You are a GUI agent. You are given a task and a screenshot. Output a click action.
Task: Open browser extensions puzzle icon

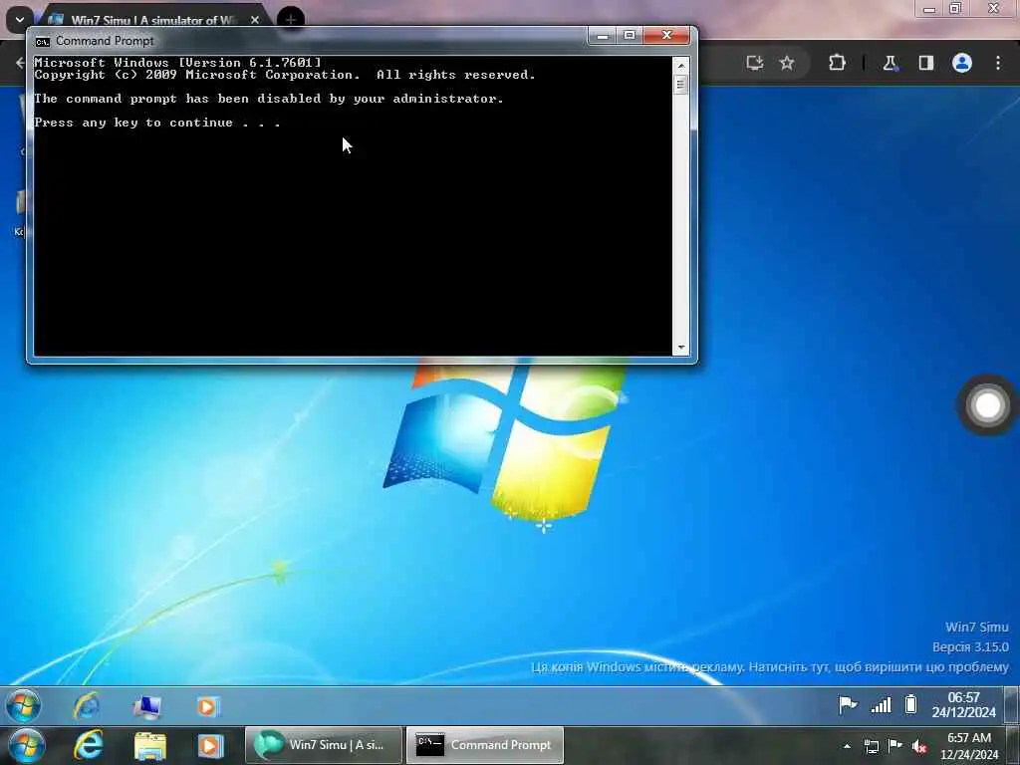pyautogui.click(x=837, y=63)
